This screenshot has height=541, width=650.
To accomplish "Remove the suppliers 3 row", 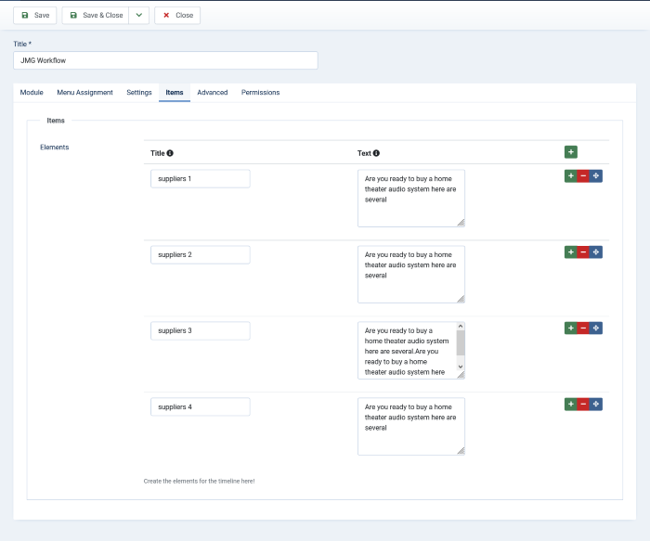I will point(583,328).
